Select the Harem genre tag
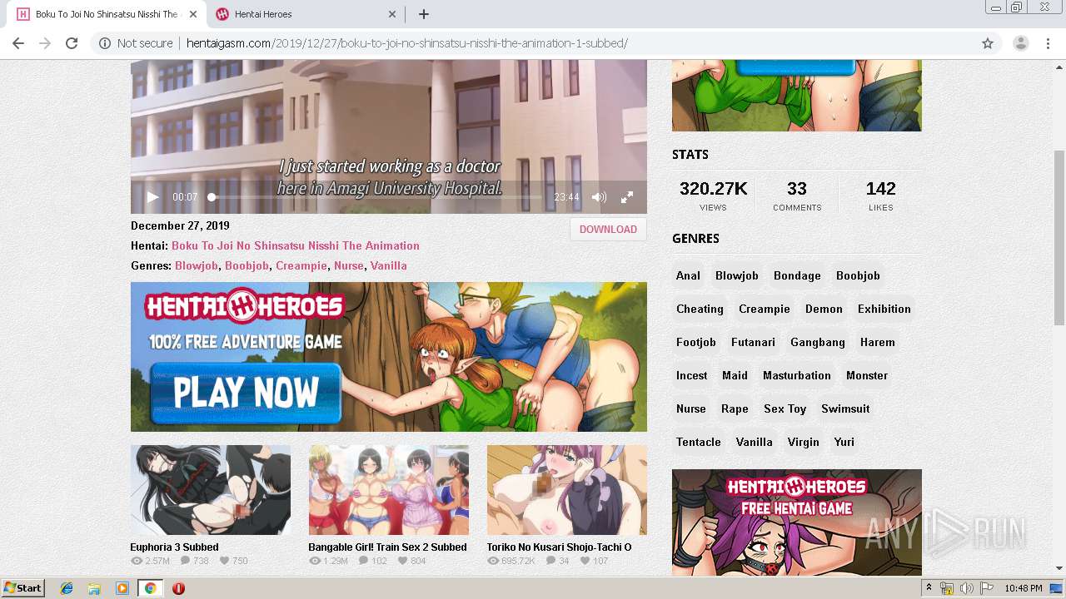Screen dimensions: 1066x599 878,342
